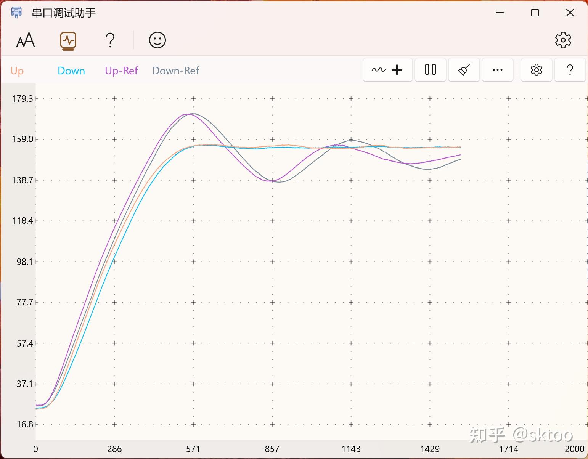Click the 118.4 y-axis label
Image resolution: width=588 pixels, height=459 pixels.
tap(22, 221)
